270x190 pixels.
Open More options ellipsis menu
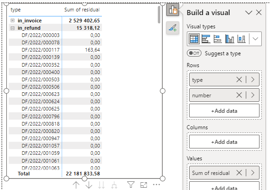point(156,185)
